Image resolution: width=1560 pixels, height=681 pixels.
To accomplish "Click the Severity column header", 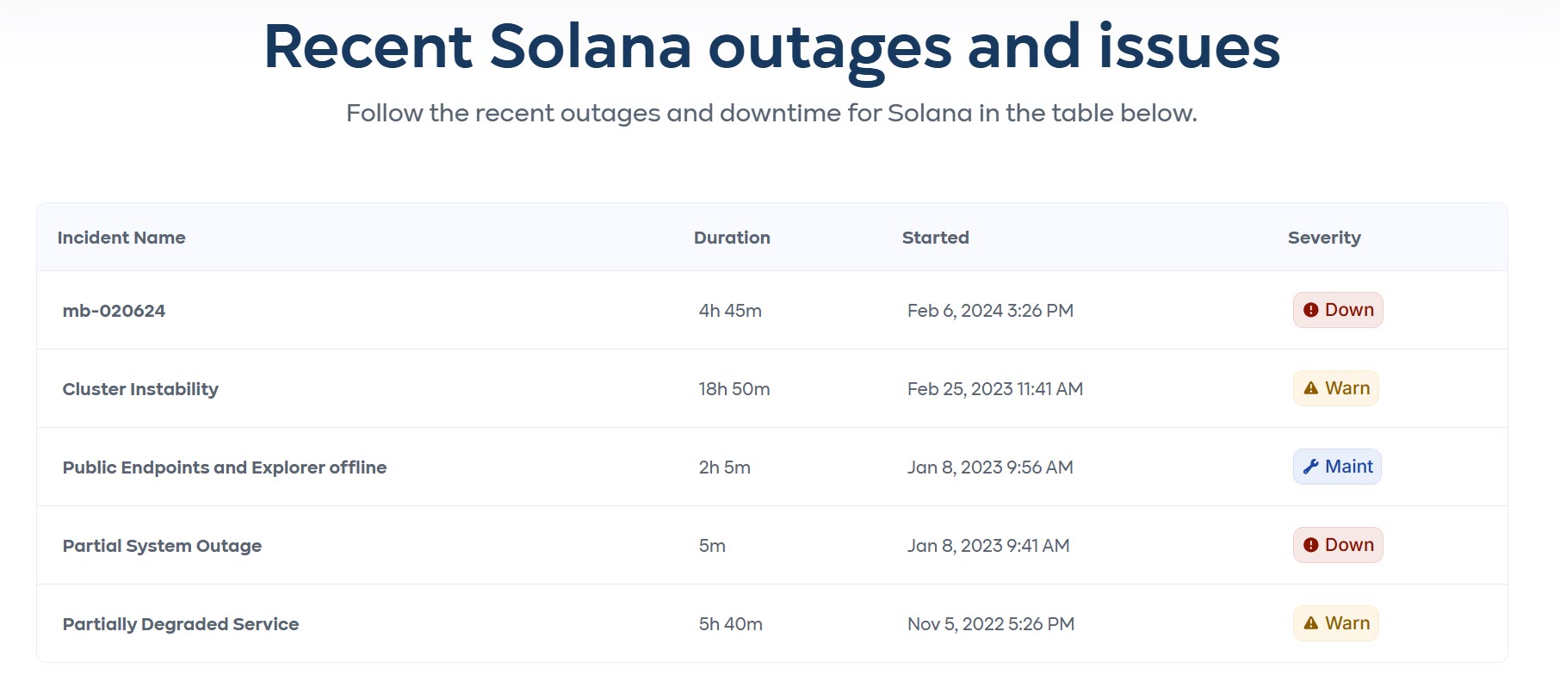I will click(x=1323, y=237).
